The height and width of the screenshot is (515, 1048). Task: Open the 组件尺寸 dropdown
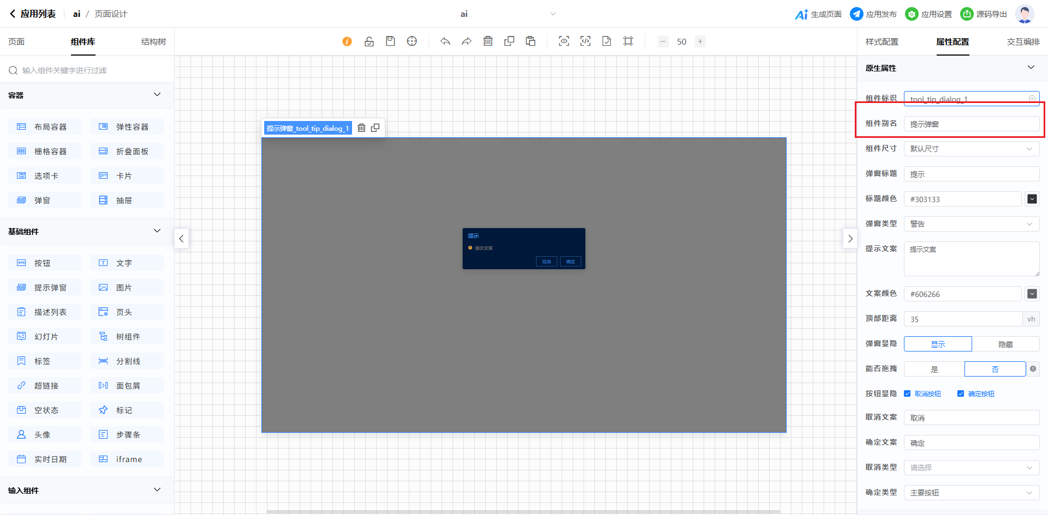[972, 149]
